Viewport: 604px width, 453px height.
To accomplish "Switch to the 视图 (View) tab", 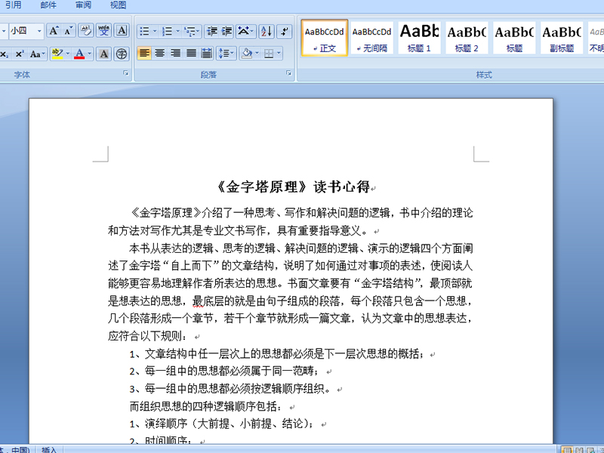I will pos(118,5).
